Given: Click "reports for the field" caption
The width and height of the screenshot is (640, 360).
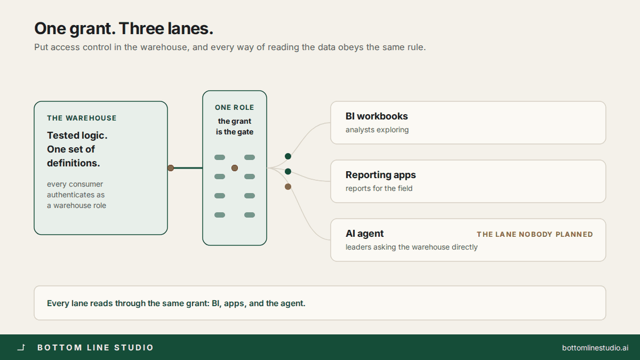Looking at the screenshot, I should (379, 188).
